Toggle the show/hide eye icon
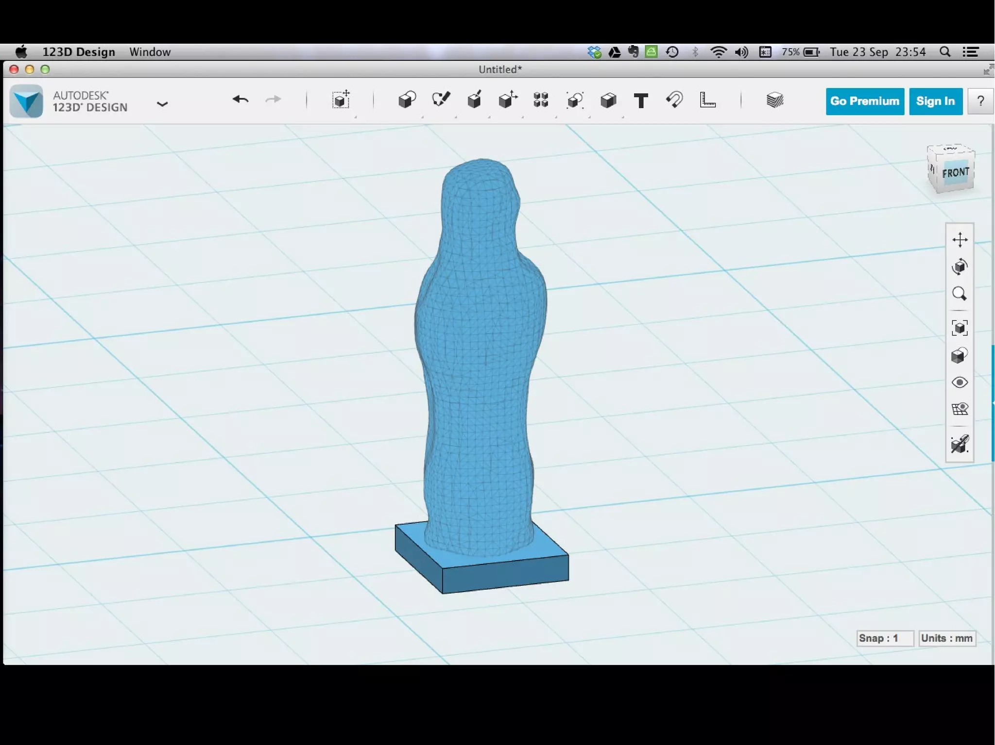Viewport: 995px width, 745px height. click(960, 382)
